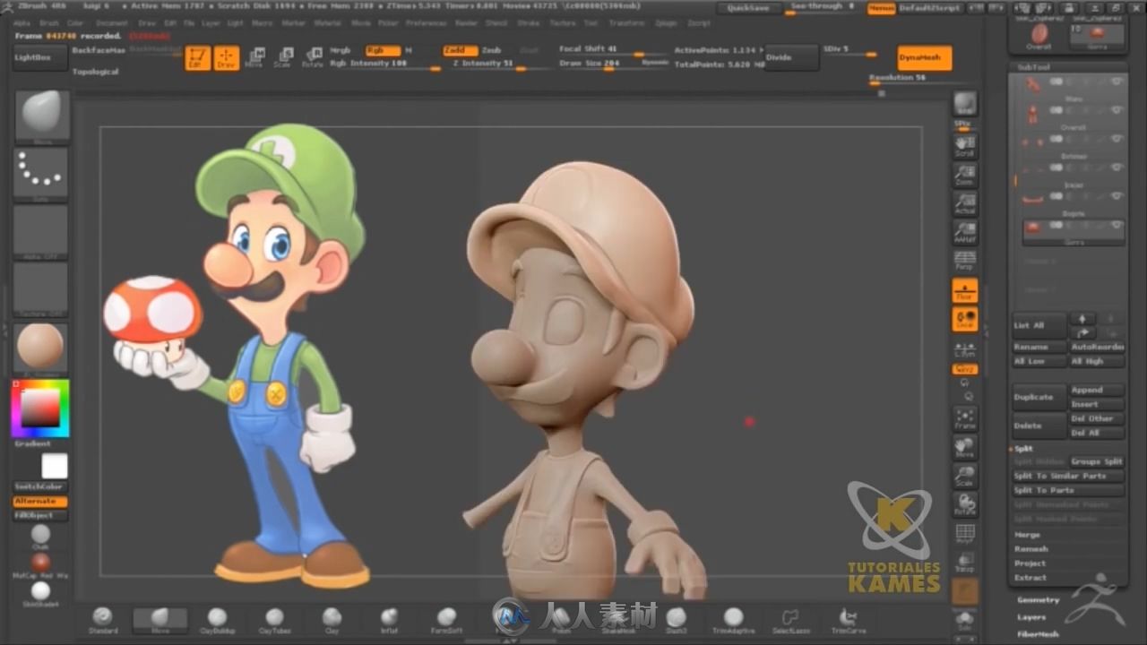
Task: Open the Texture Off picker
Action: coord(41,288)
